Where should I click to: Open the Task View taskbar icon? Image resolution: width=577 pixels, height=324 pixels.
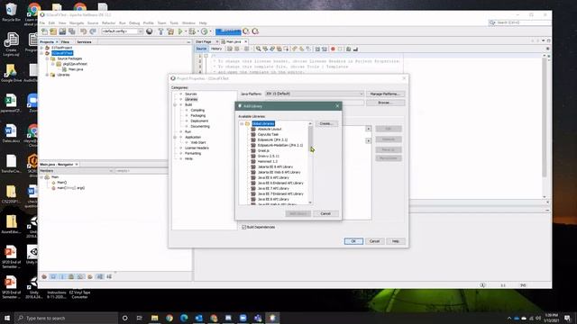(140, 318)
